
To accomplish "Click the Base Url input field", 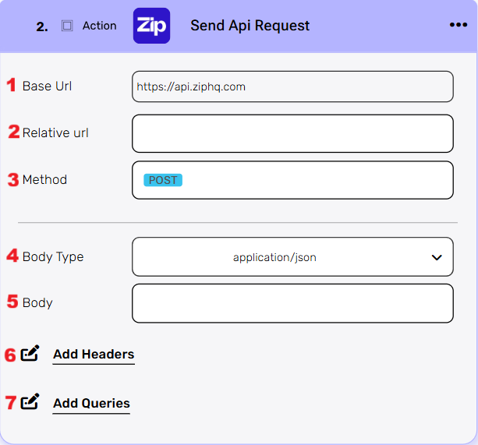I will pos(292,87).
